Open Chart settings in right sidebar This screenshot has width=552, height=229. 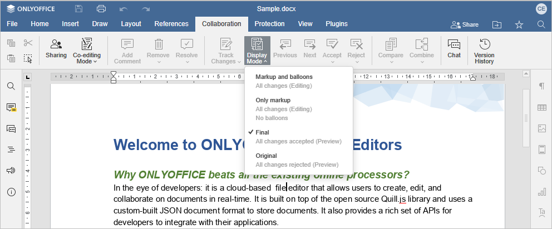[542, 192]
